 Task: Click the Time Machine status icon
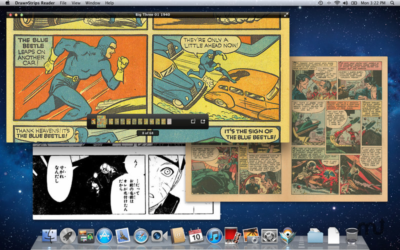click(x=320, y=3)
